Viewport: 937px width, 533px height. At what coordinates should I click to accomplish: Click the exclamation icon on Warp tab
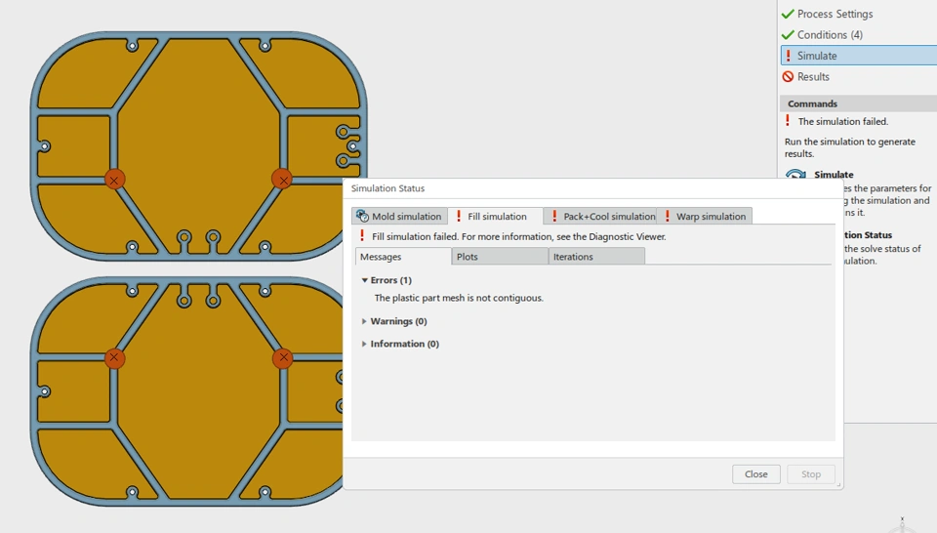pos(667,217)
